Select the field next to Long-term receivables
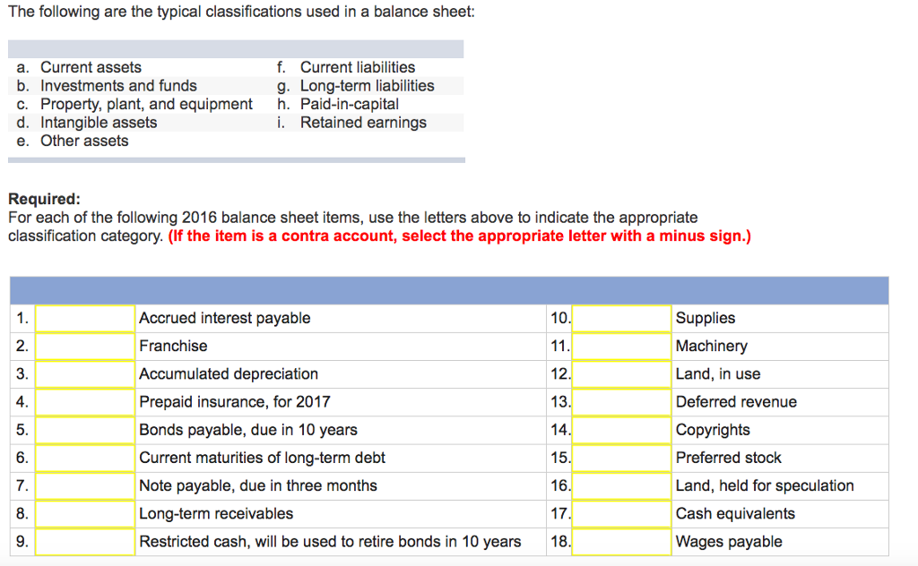 point(85,513)
